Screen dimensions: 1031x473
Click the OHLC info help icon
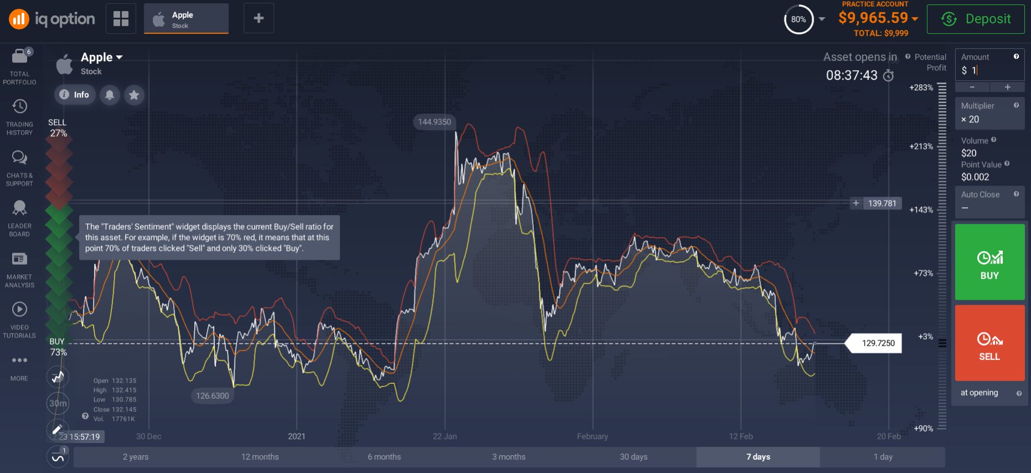pyautogui.click(x=85, y=416)
